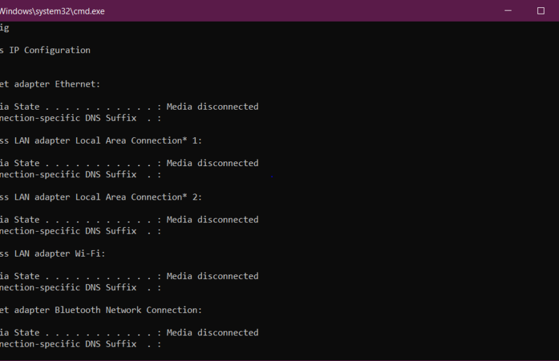Screen dimensions: 559x361
Task: Select Bluetooth adapter's Media disconnected value
Action: click(212, 333)
